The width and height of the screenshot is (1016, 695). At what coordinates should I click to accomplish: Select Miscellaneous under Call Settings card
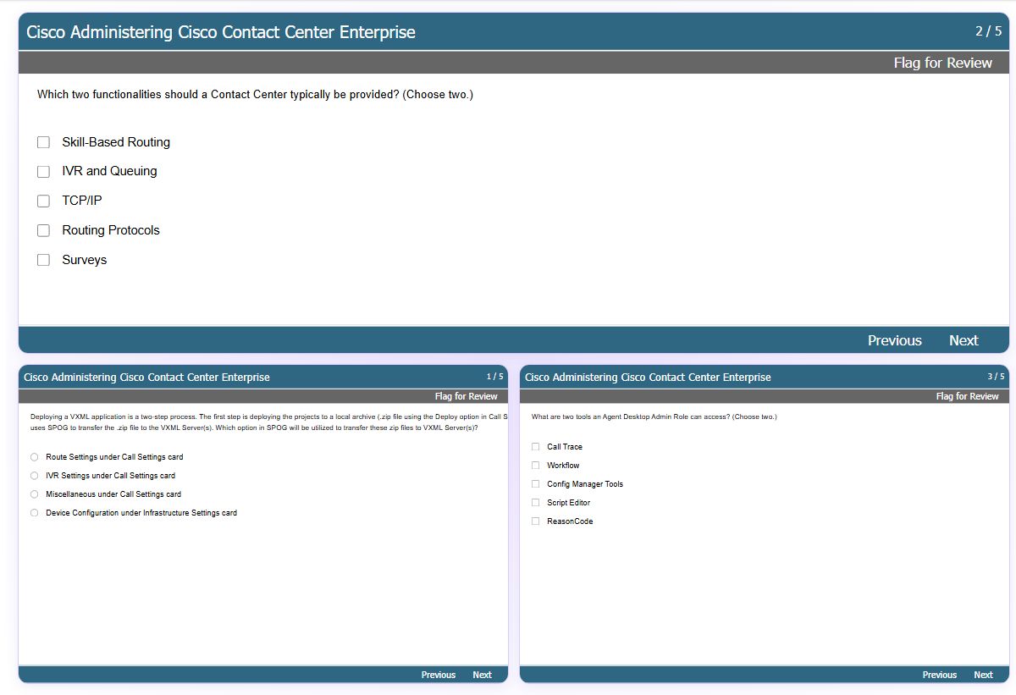35,494
